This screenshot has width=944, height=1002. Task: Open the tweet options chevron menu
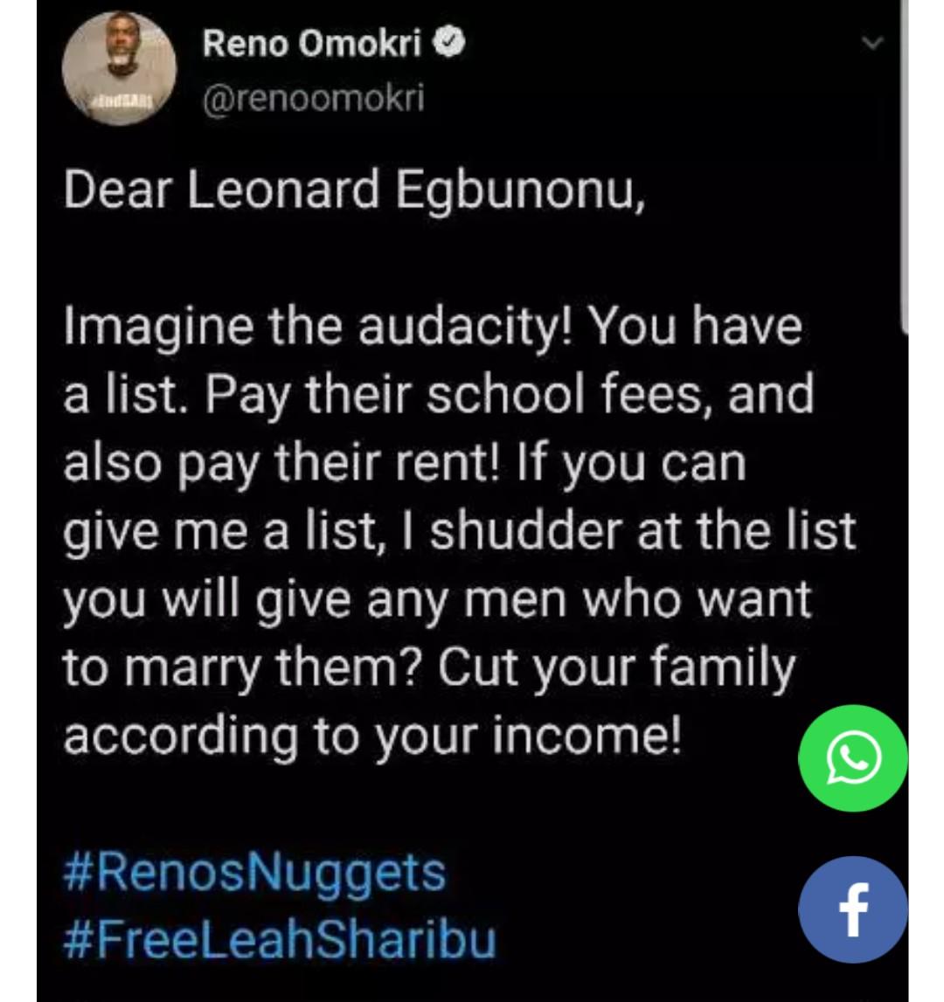coord(871,43)
